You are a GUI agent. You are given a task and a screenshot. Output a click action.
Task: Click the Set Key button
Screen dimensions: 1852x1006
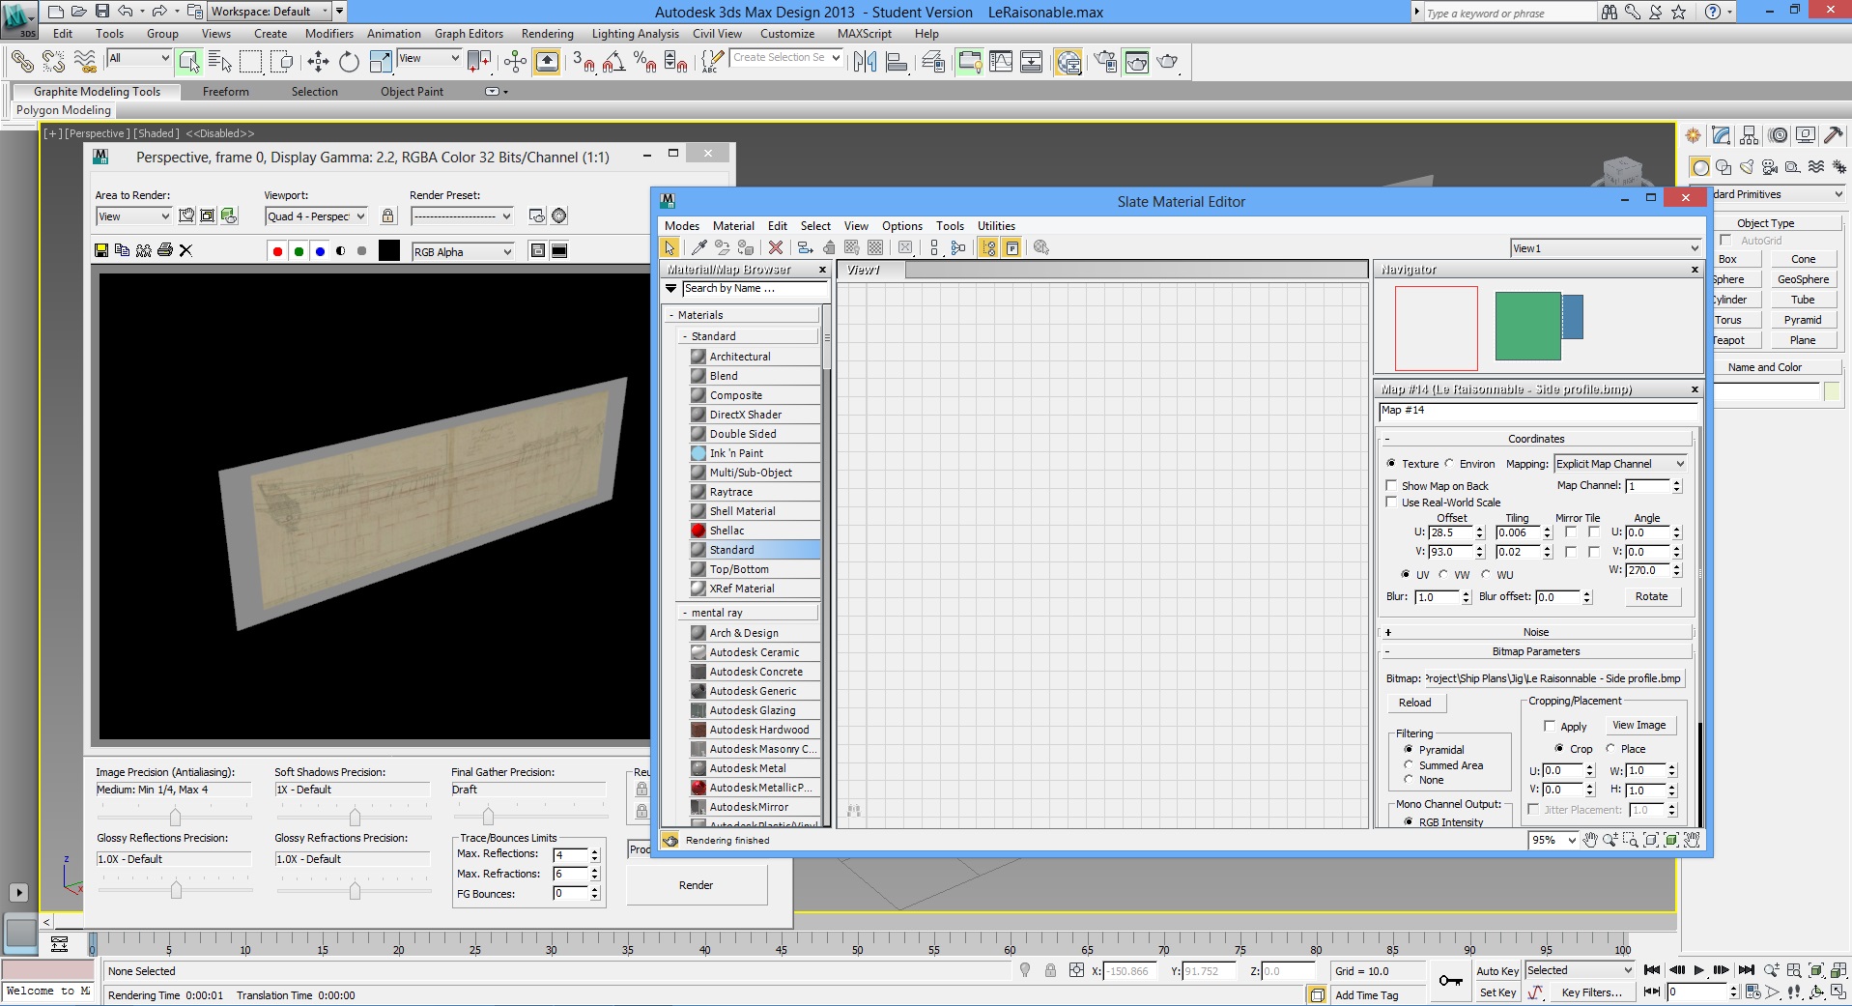[x=1497, y=992]
